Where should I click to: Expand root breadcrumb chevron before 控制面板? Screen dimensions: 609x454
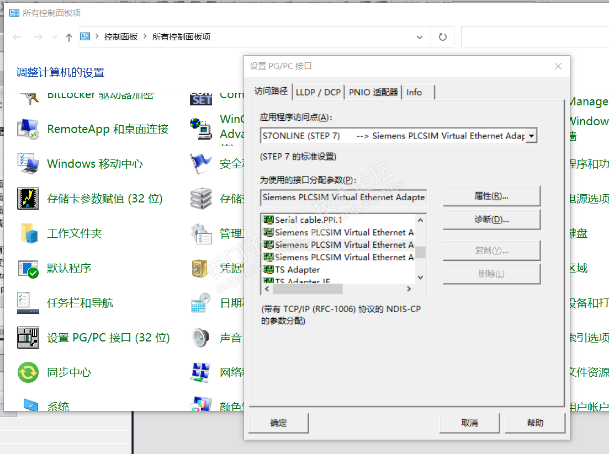pos(97,36)
